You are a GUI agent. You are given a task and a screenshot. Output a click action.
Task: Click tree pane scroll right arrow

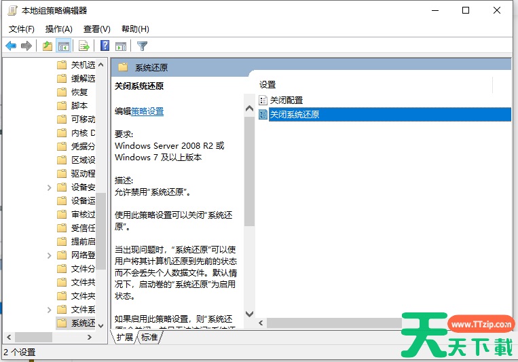point(90,337)
